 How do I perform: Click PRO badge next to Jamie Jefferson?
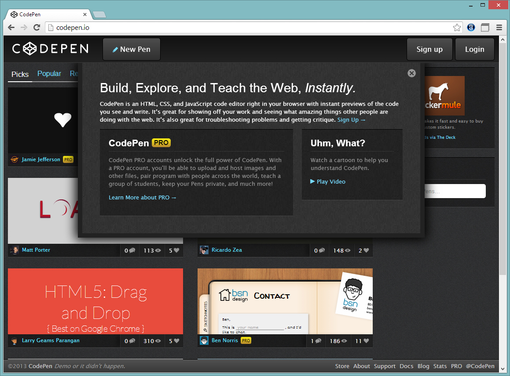coord(68,159)
